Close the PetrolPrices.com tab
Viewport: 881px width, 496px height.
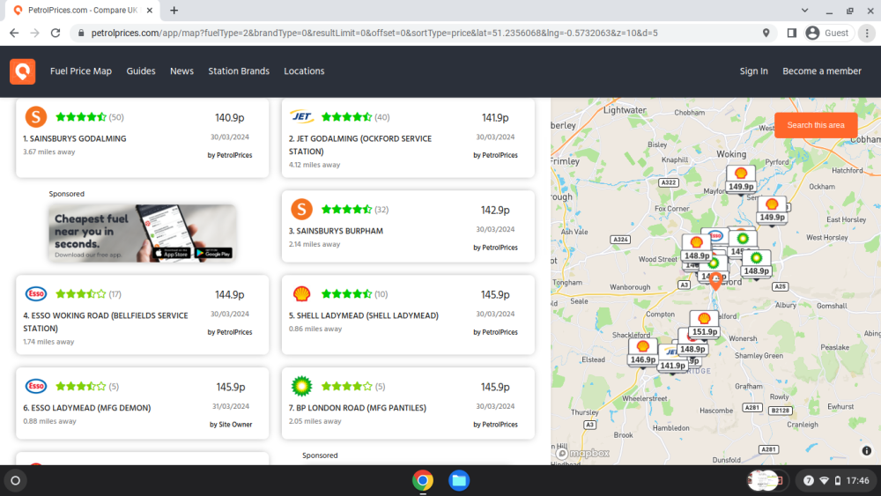pos(150,10)
